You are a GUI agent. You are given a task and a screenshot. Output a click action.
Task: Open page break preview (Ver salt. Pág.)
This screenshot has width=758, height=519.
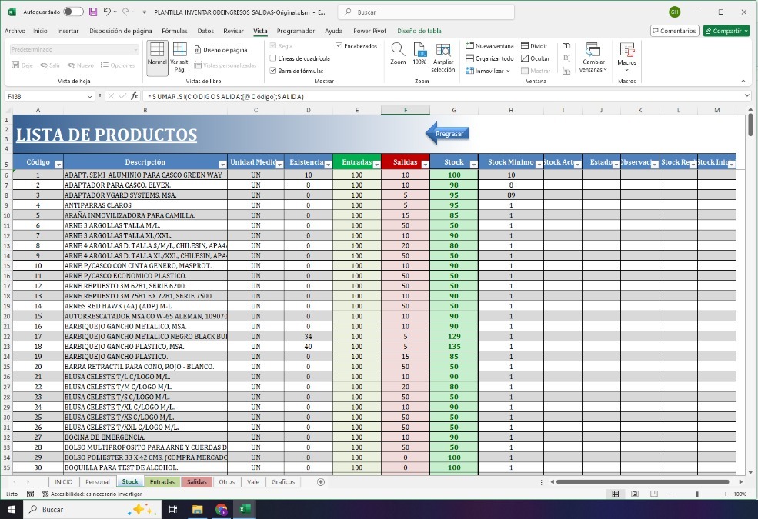pyautogui.click(x=180, y=58)
